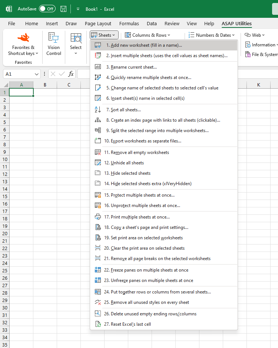Choose Hide selected sheets extra (xlVeryHidden)

(x=164, y=184)
